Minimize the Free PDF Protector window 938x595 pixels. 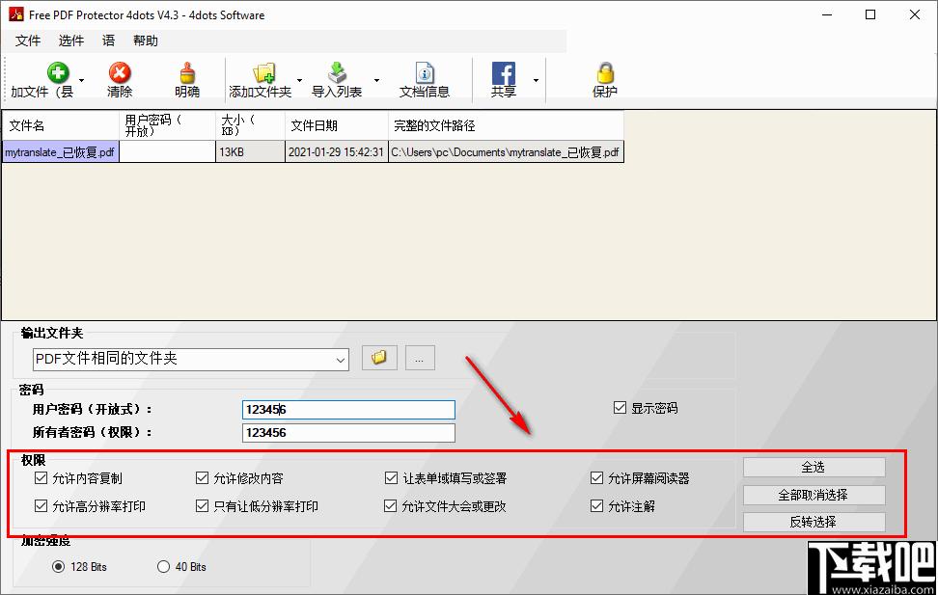[x=827, y=14]
